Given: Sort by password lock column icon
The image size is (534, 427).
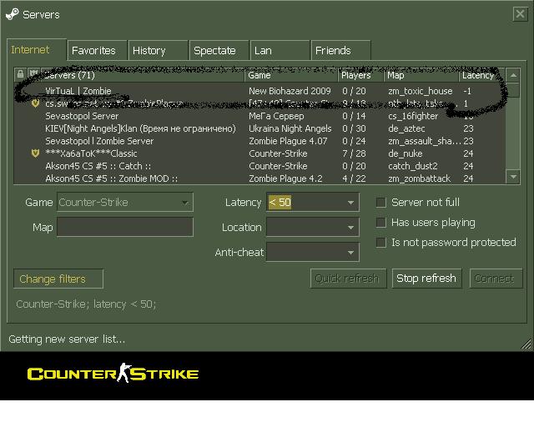Looking at the screenshot, I should click(x=20, y=74).
